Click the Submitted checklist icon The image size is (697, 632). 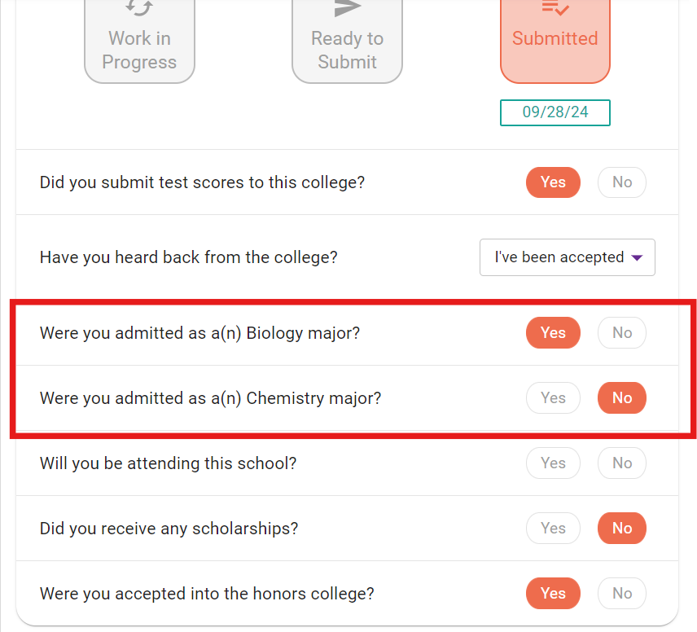coord(555,7)
